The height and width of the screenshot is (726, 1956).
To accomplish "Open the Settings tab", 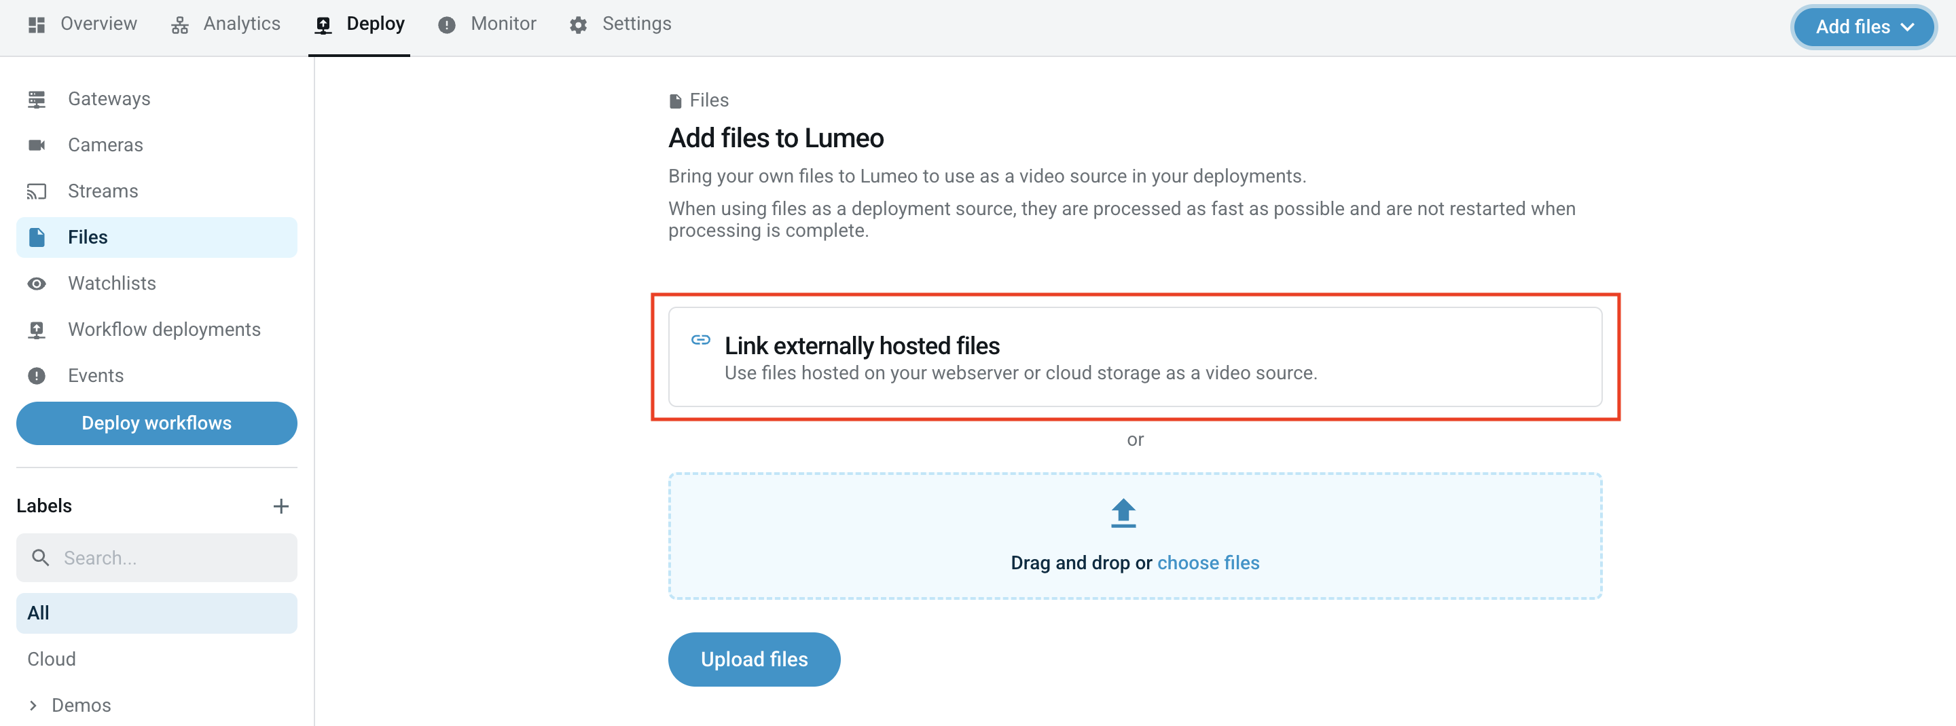I will click(x=620, y=24).
